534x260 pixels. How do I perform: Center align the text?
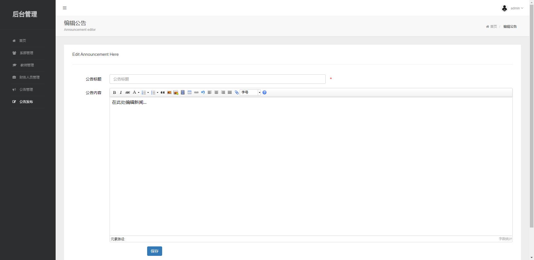pos(216,92)
